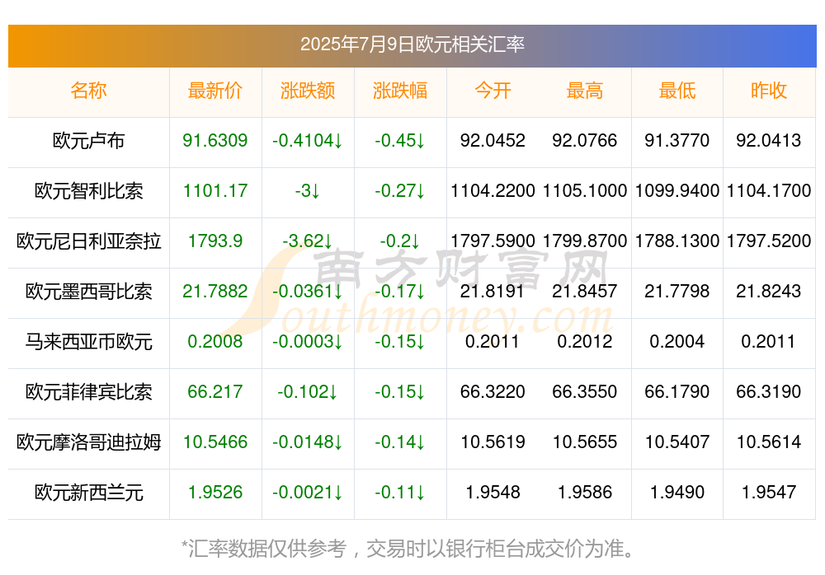Click latest price 66.217

click(x=215, y=391)
